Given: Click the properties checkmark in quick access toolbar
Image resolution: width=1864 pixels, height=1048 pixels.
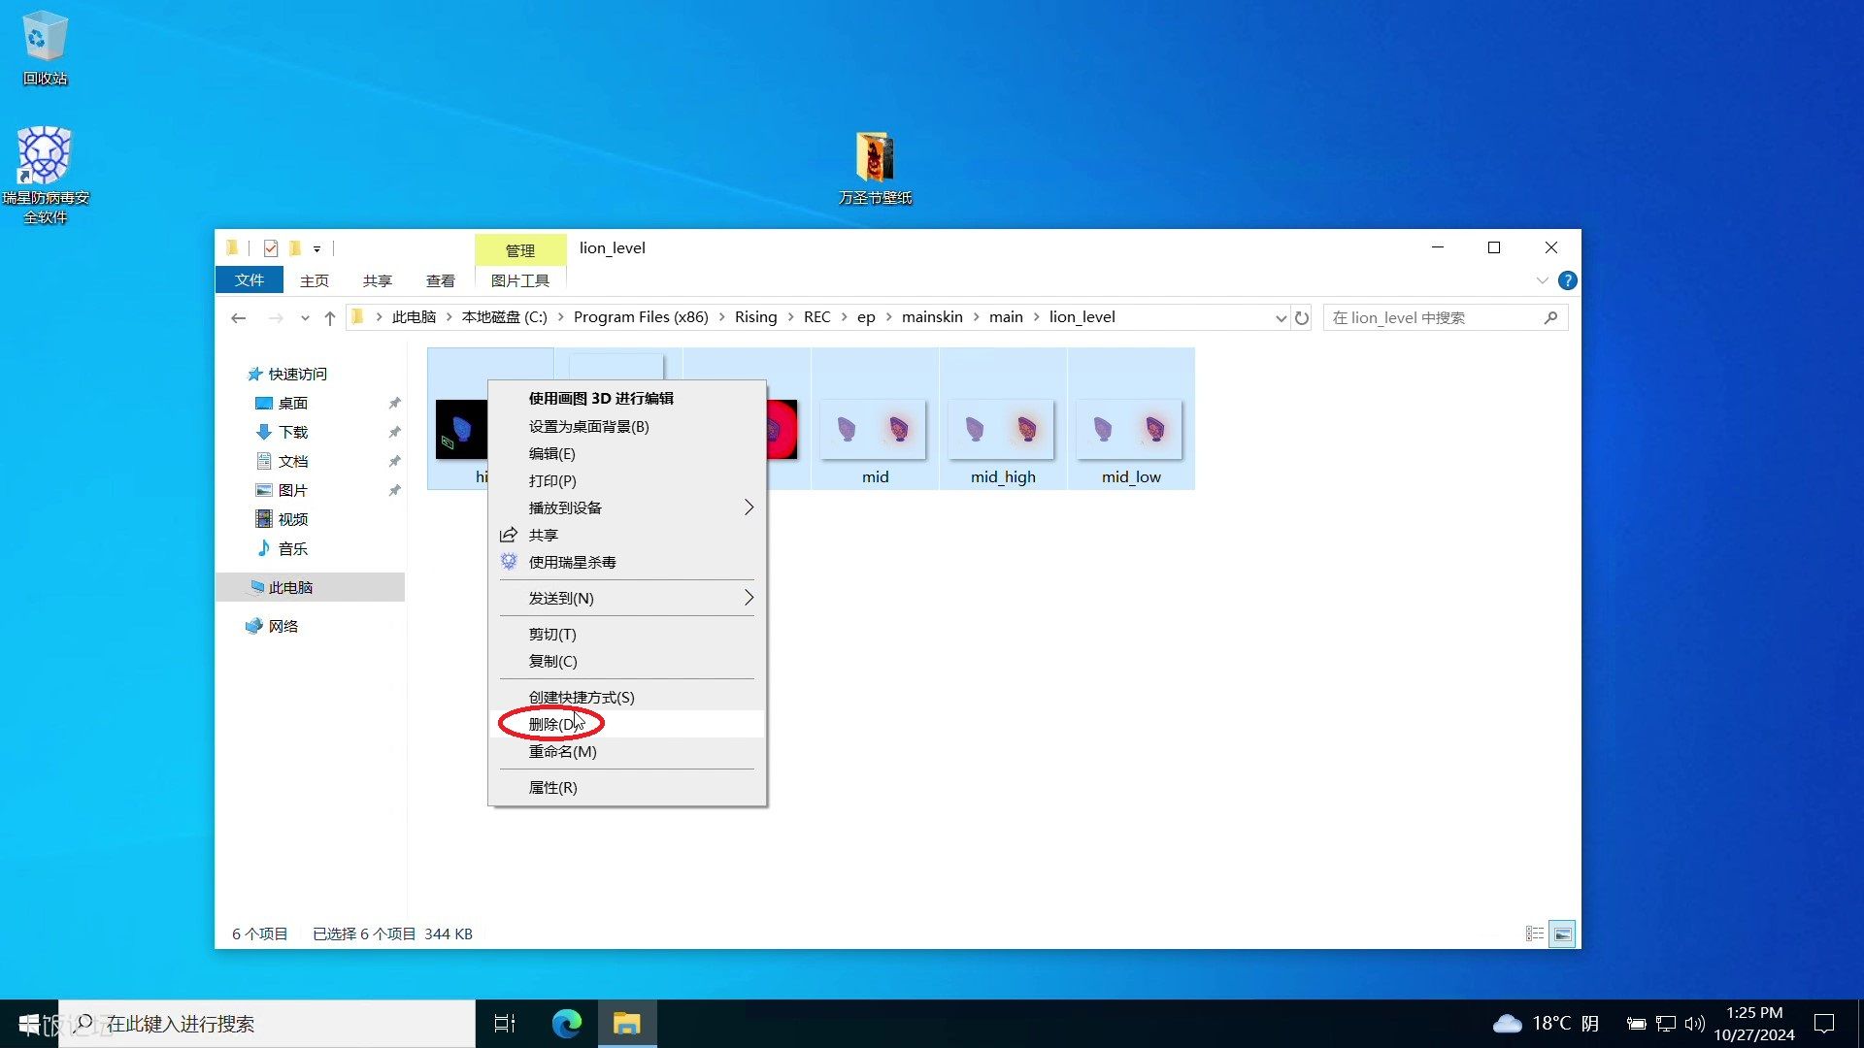Looking at the screenshot, I should pos(271,248).
